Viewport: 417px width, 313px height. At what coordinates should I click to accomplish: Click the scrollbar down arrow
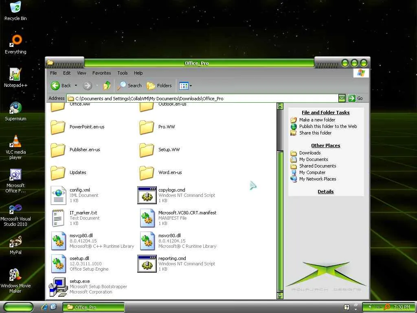tap(280, 295)
